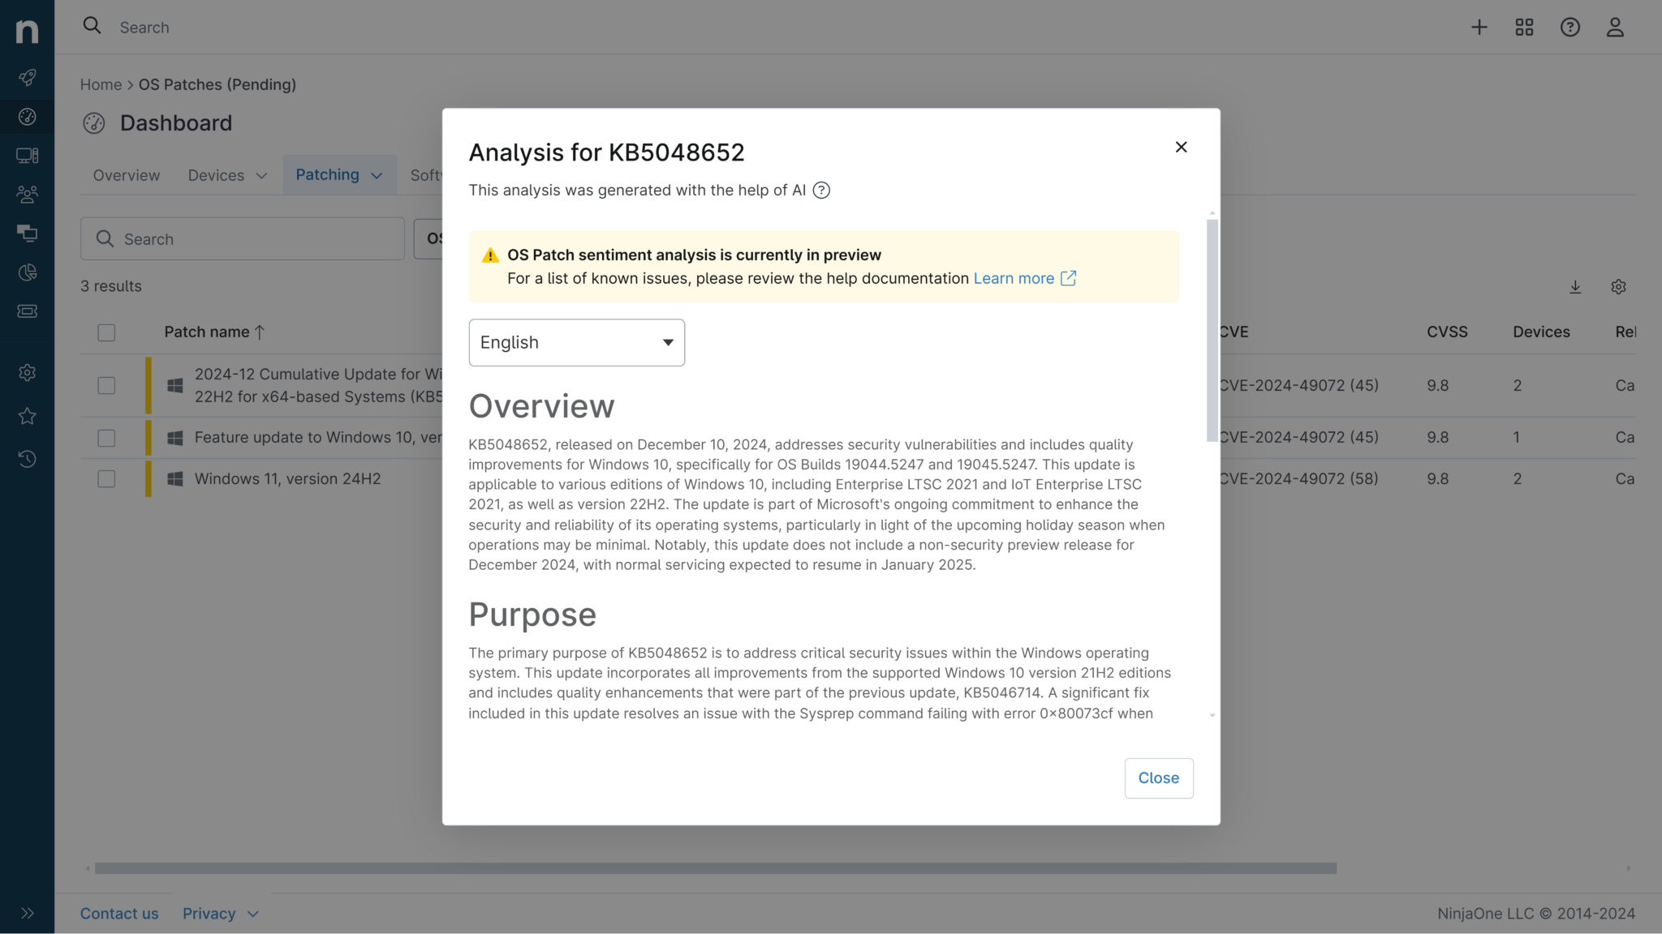The height and width of the screenshot is (934, 1662).
Task: Open the Organizations people icon in sidebar
Action: click(27, 195)
